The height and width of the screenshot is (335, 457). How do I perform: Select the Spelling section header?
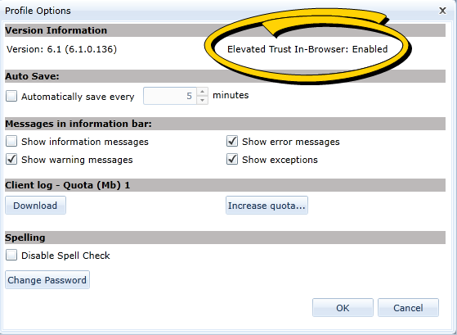pyautogui.click(x=225, y=238)
